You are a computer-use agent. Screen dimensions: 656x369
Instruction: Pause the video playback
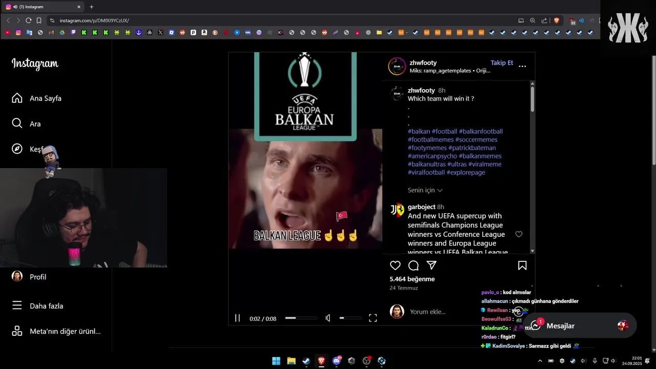(x=237, y=318)
